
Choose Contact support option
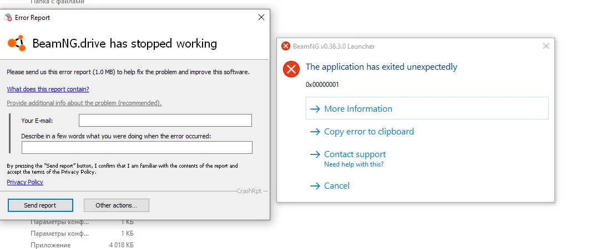(355, 154)
